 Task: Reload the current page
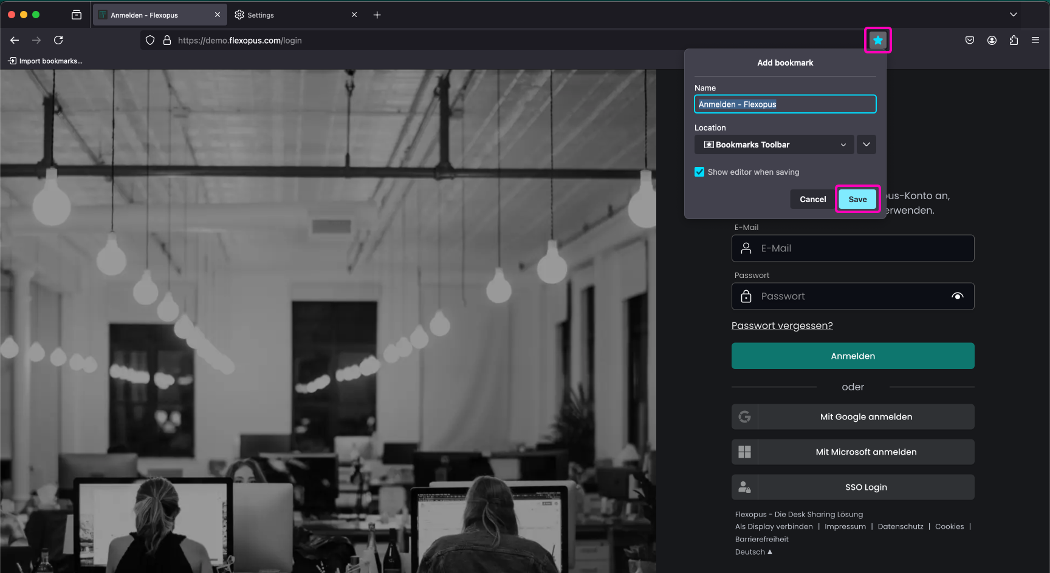click(58, 40)
